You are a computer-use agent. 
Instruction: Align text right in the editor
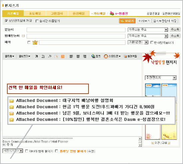click(85, 56)
